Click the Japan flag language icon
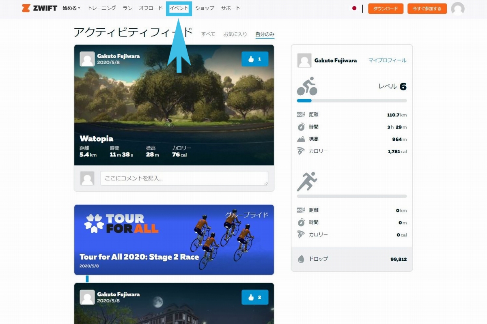 click(x=354, y=8)
